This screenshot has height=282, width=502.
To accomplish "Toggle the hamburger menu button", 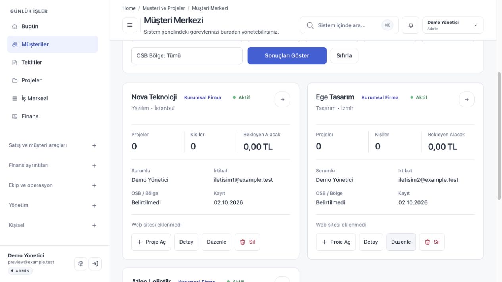I will [130, 25].
